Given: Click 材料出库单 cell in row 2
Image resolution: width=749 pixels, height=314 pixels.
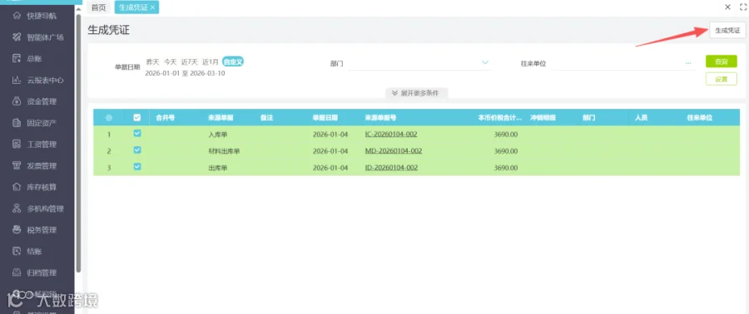Looking at the screenshot, I should (224, 151).
